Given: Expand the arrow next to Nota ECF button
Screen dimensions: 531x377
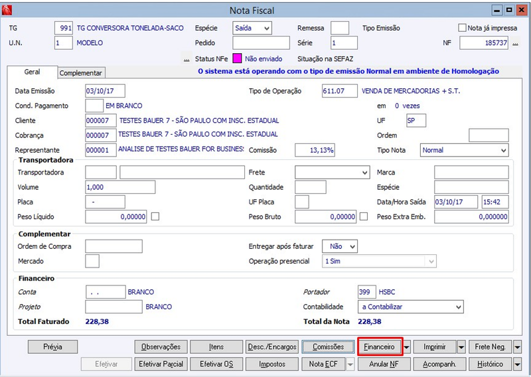Looking at the screenshot, I should tap(350, 364).
